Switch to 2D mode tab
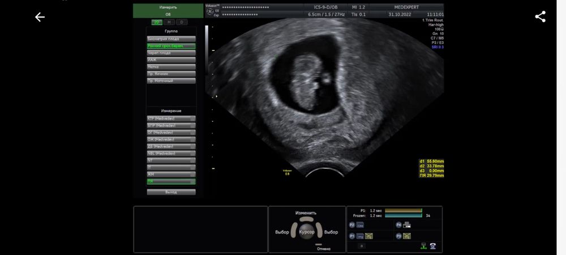Viewport: 566px width, 255px height. coord(157,22)
